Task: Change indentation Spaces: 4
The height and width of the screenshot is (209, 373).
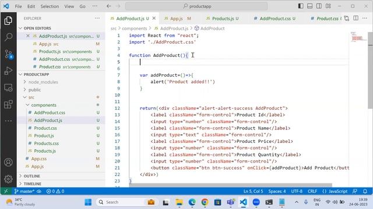Action: point(277,191)
